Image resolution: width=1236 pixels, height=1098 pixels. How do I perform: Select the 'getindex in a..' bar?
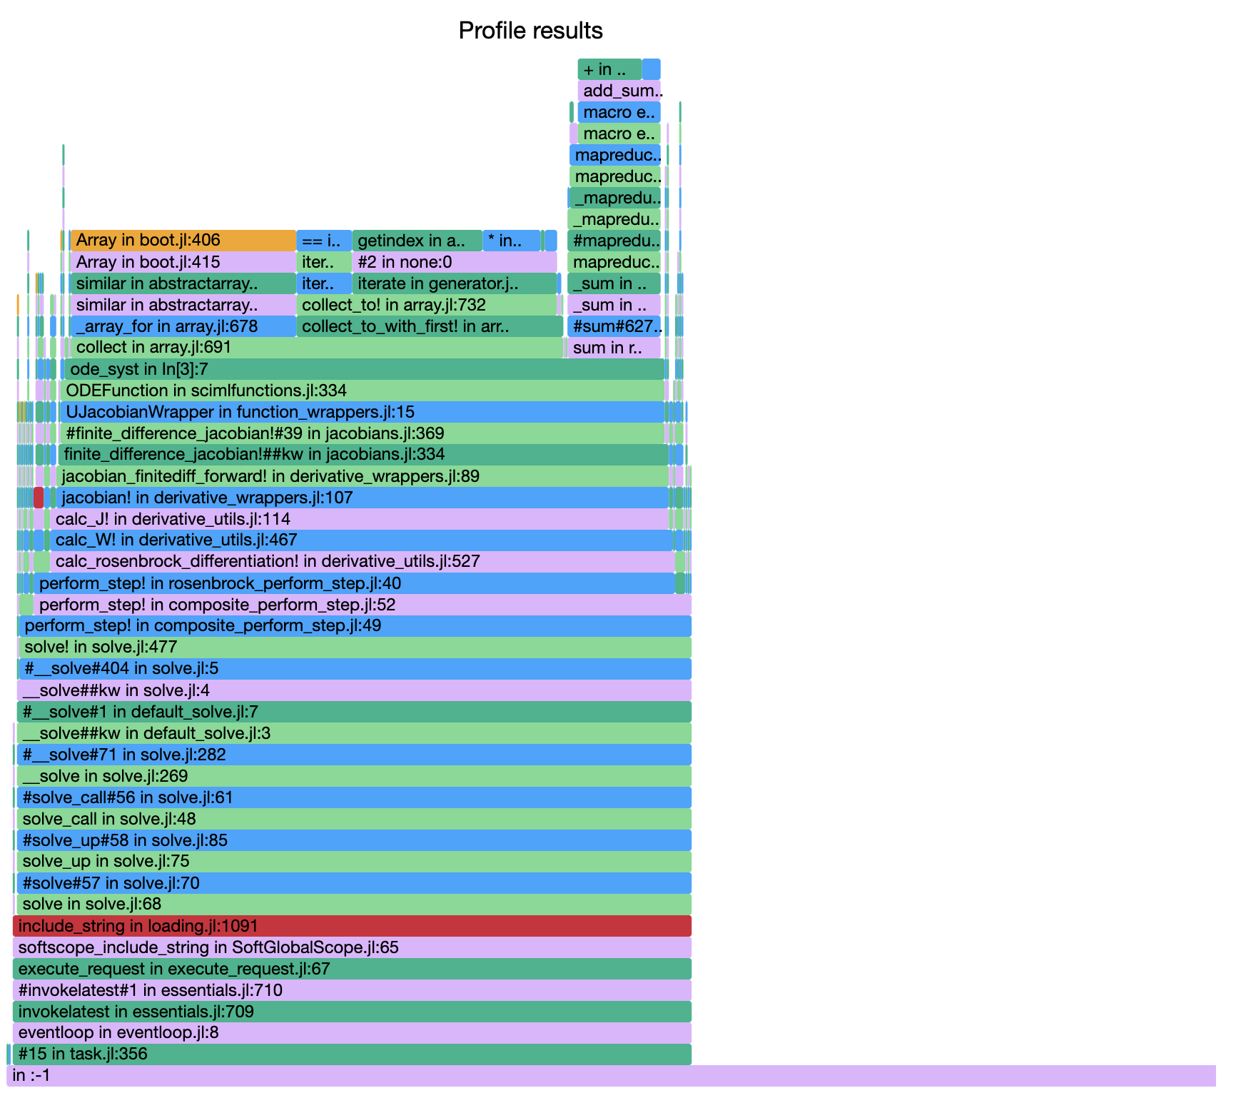pos(417,241)
